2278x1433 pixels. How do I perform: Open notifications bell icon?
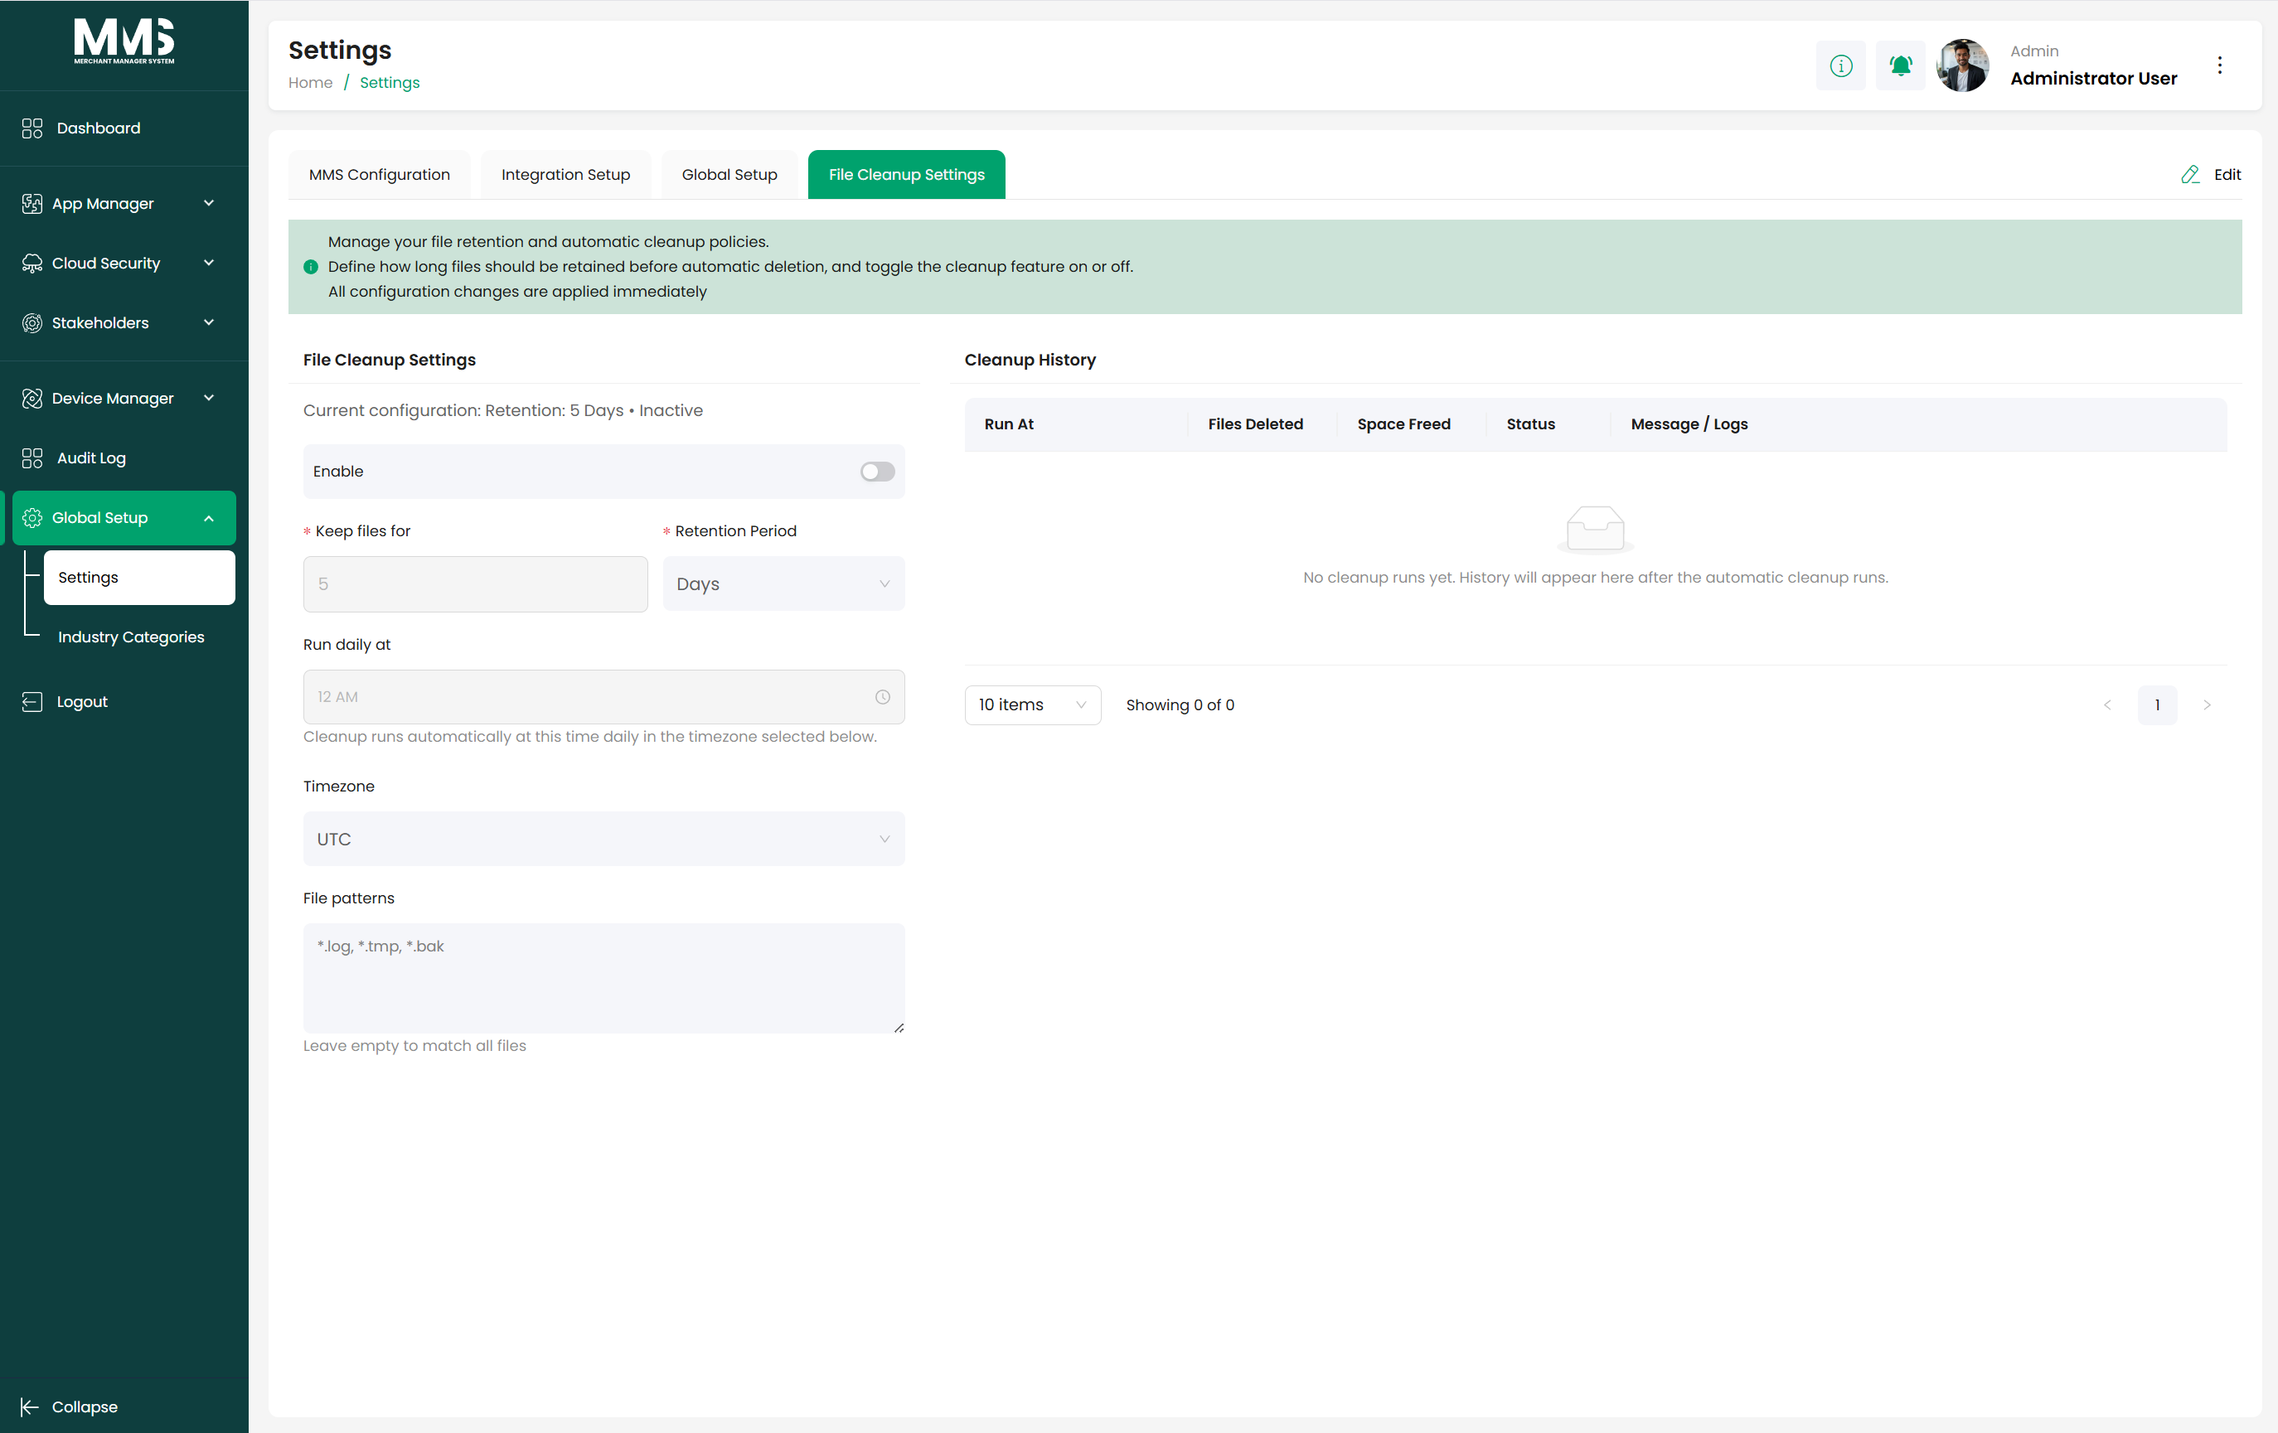[1900, 65]
